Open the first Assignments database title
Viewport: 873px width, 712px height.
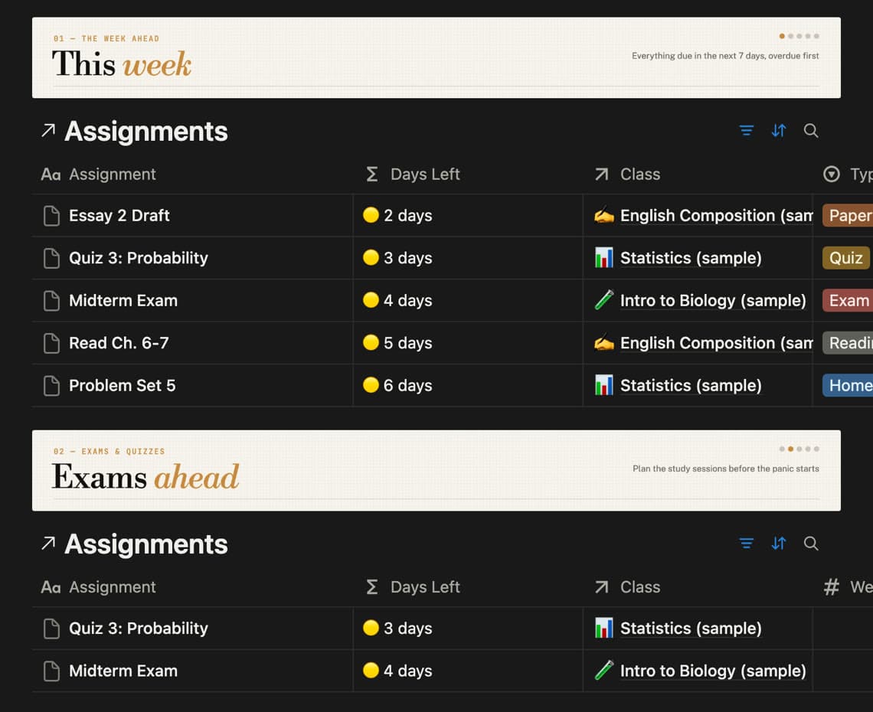pos(145,132)
